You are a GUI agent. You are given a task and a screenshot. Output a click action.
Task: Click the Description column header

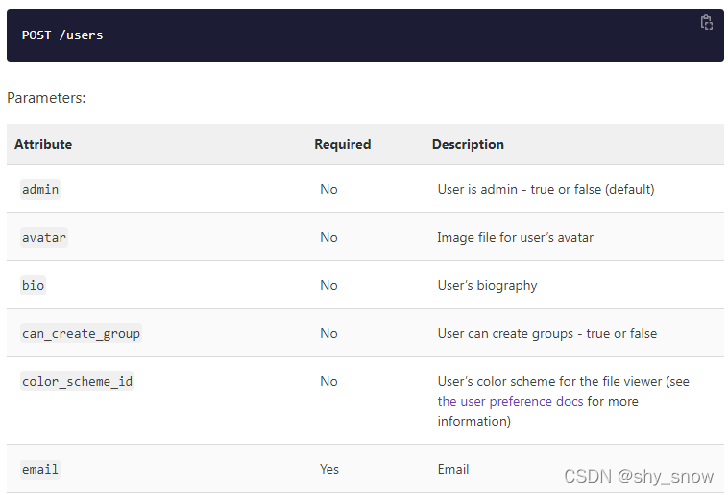point(468,144)
